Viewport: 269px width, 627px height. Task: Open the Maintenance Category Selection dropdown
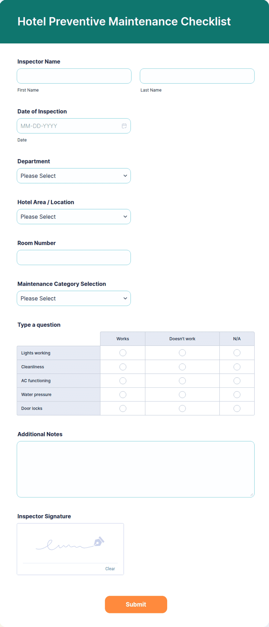(74, 298)
